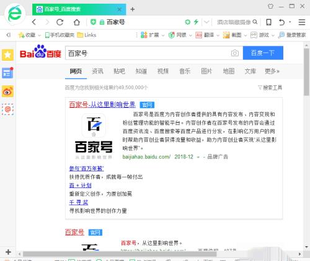This screenshot has height=261, width=310.
Task: Expand the 扩展 extensions dropdown
Action: click(163, 35)
